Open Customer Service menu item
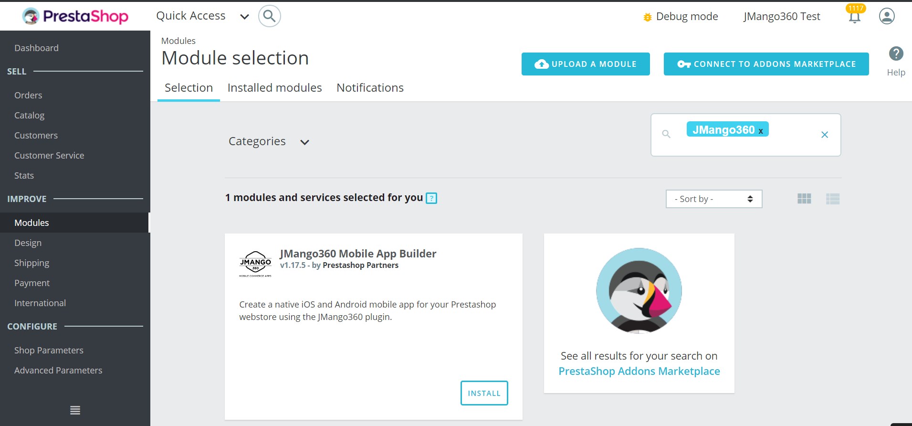This screenshot has width=912, height=426. 49,155
